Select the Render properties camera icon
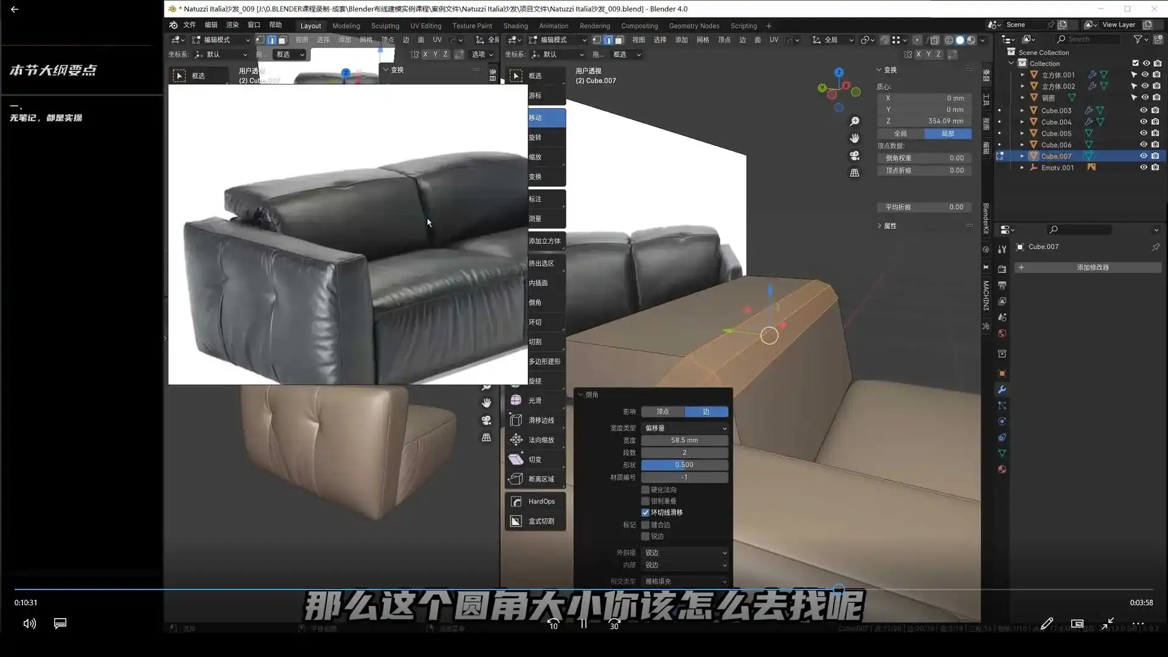 (x=1003, y=269)
